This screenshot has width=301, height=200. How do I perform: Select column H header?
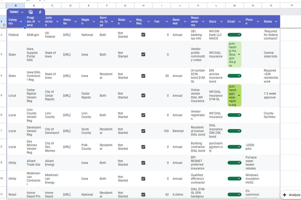pos(143,6)
